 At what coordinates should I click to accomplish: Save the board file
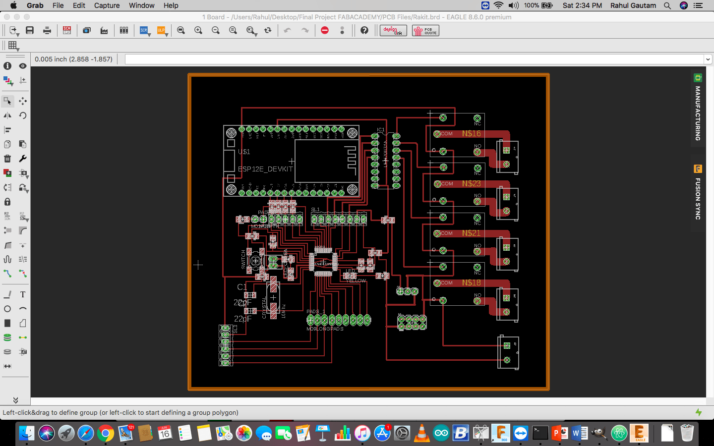(30, 30)
